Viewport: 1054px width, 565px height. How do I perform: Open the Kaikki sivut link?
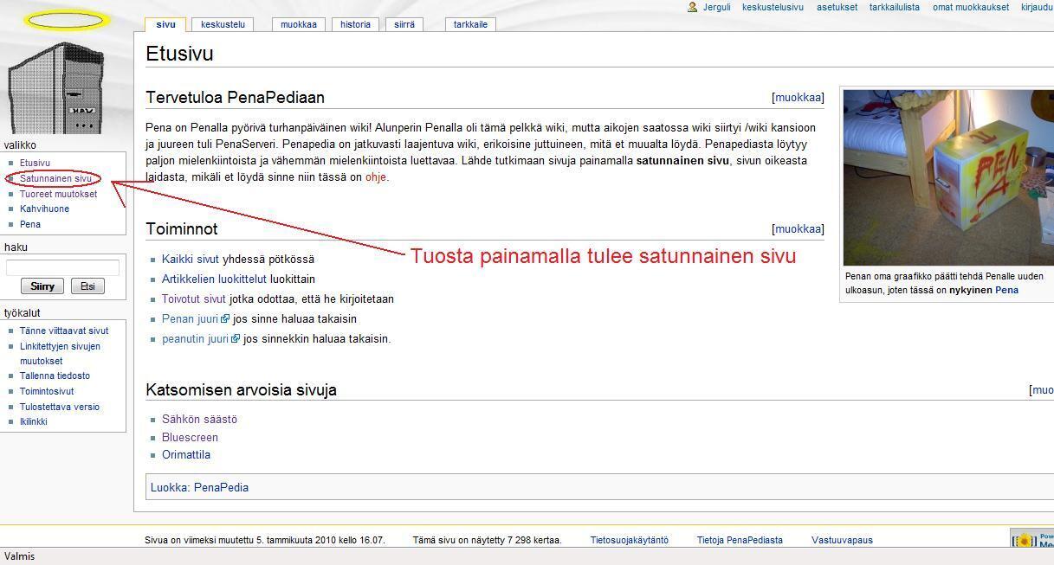click(191, 259)
